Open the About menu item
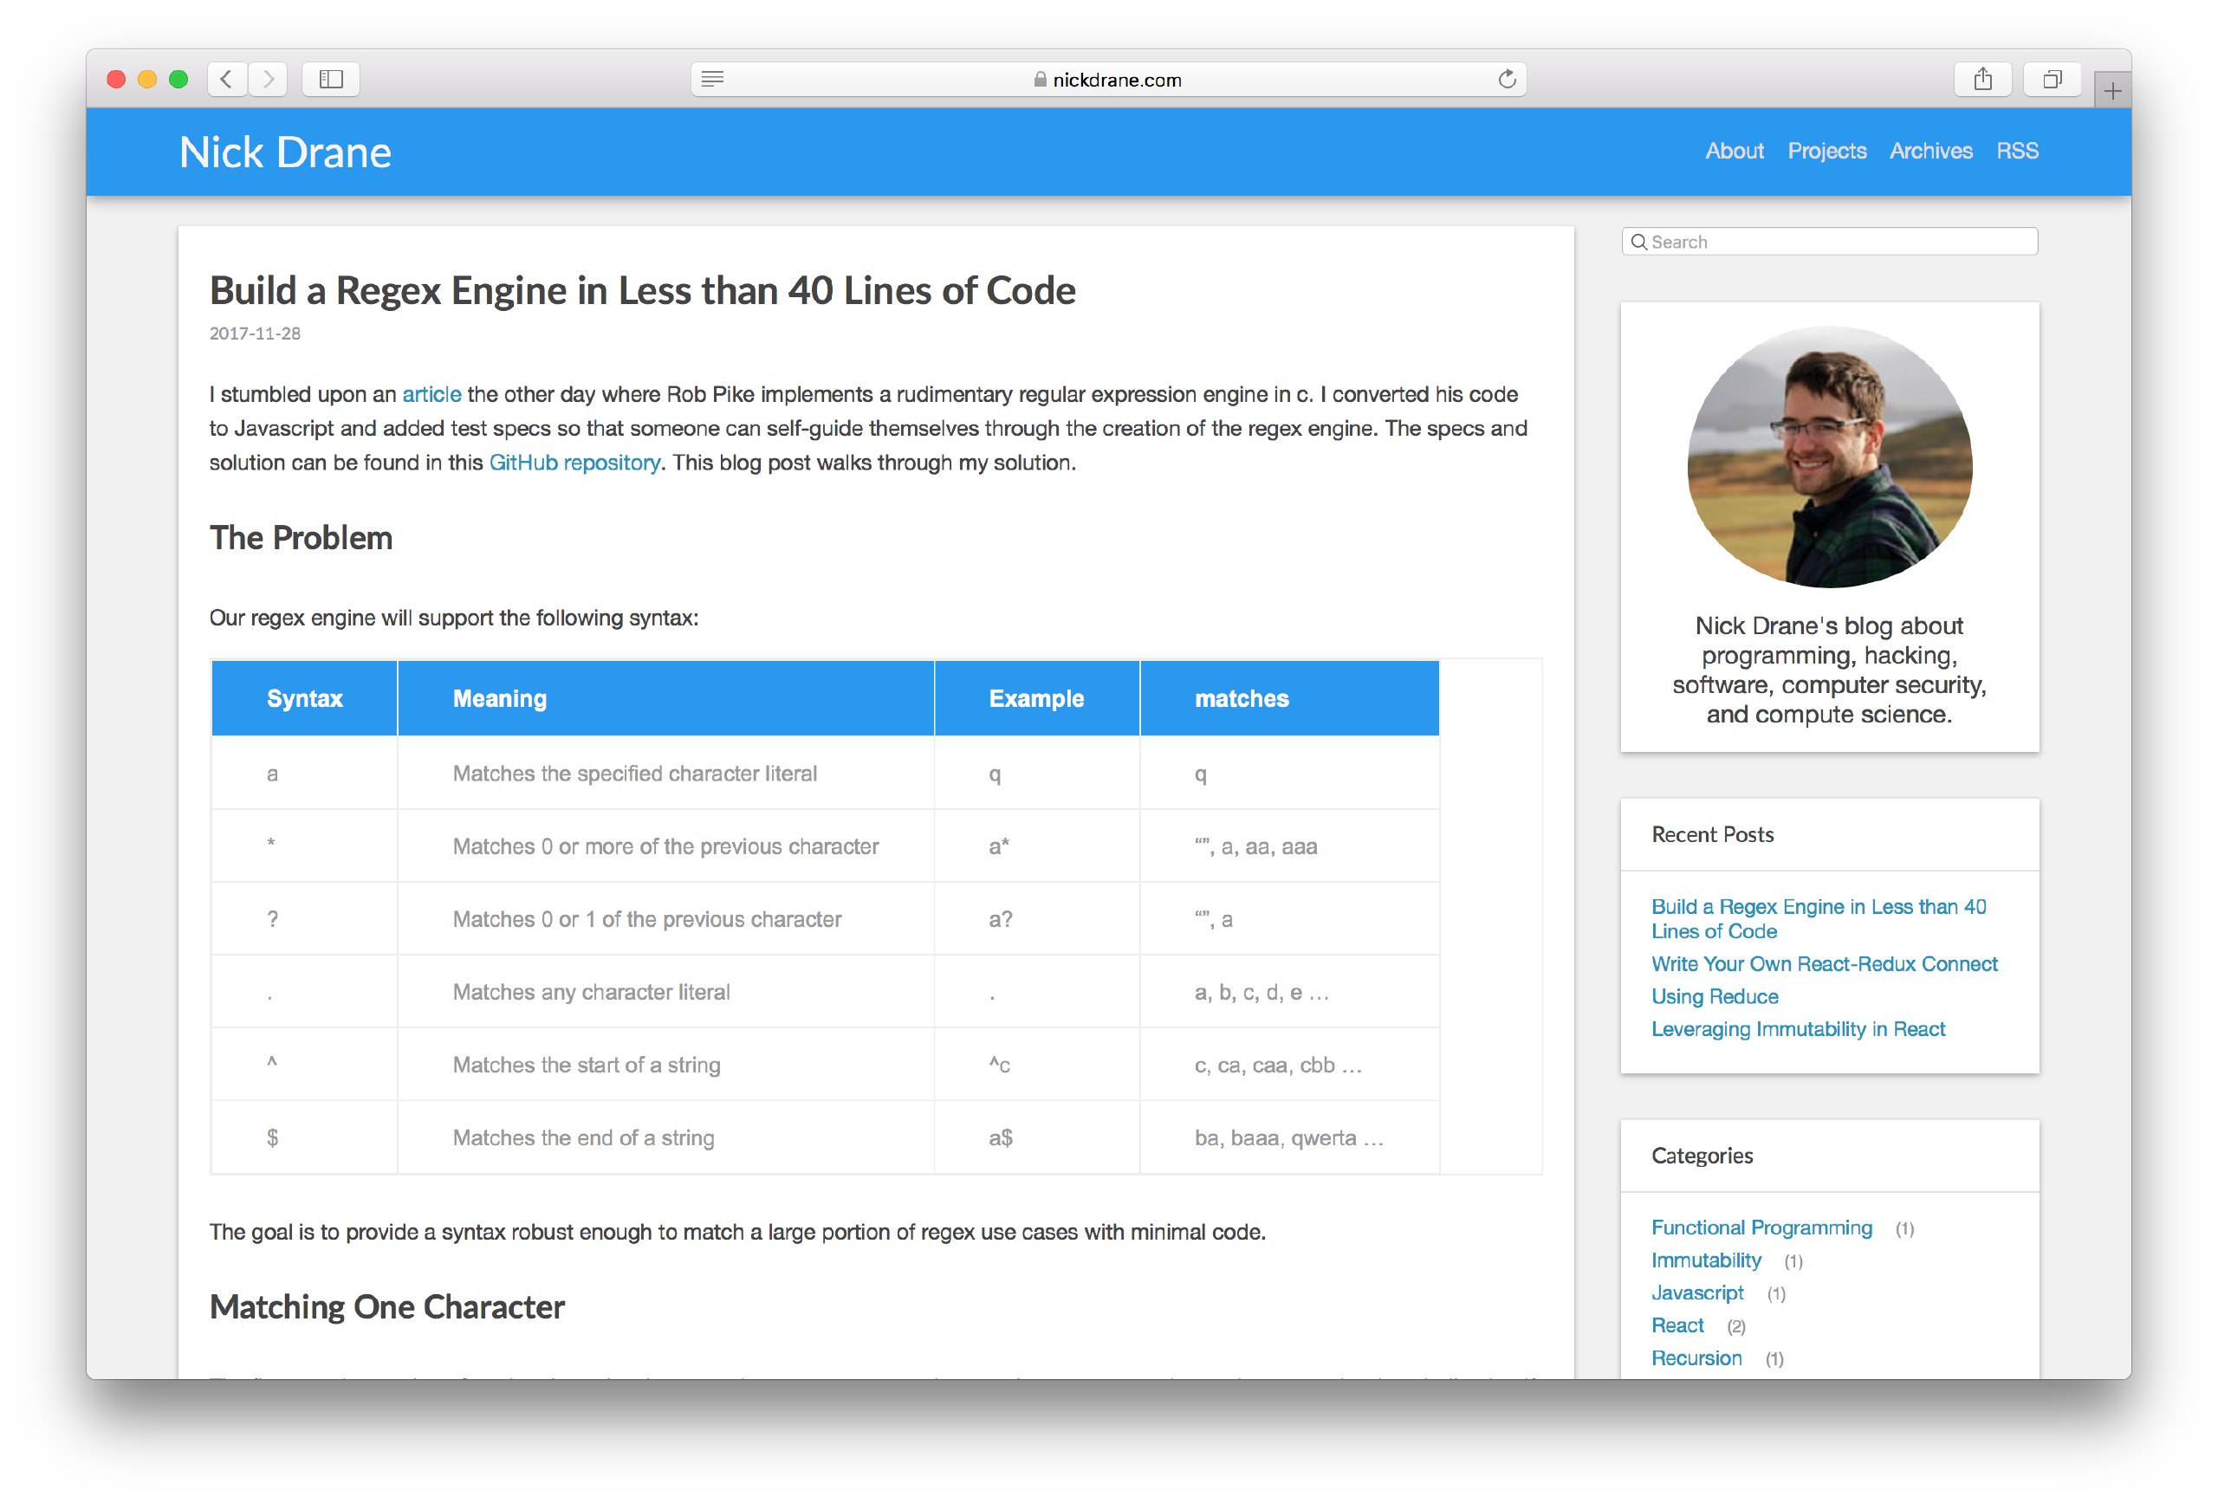 1735,151
